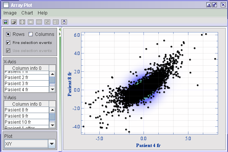This screenshot has width=228, height=152.
Task: Select the Columns radio option
Action: (x=30, y=34)
